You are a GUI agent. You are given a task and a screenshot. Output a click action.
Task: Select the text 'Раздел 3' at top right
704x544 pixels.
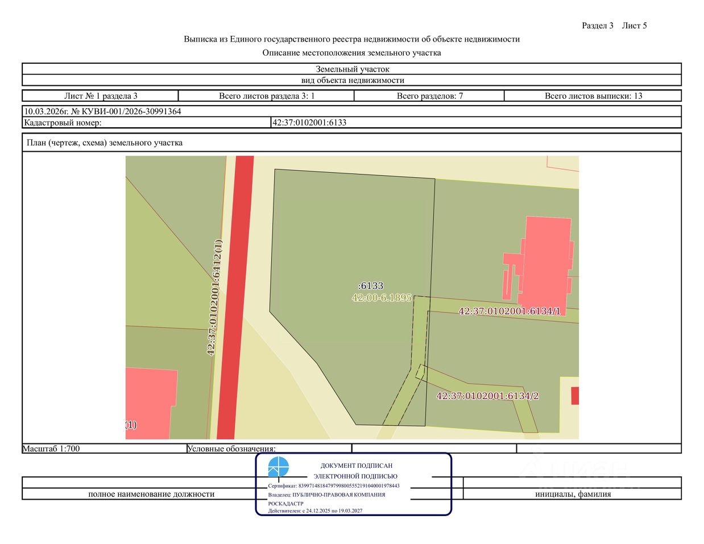coord(598,26)
